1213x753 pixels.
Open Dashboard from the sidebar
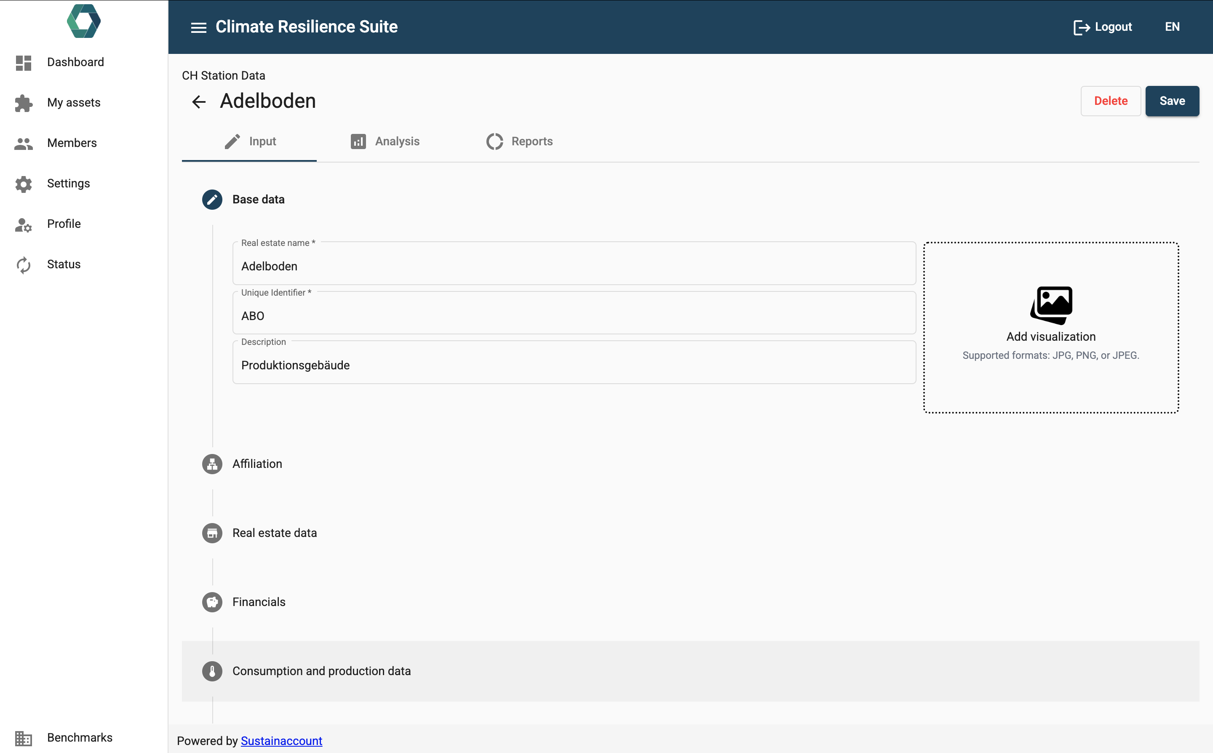pyautogui.click(x=75, y=62)
